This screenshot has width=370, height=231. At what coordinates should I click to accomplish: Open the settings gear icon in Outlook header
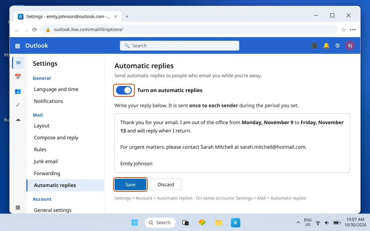tap(338, 46)
